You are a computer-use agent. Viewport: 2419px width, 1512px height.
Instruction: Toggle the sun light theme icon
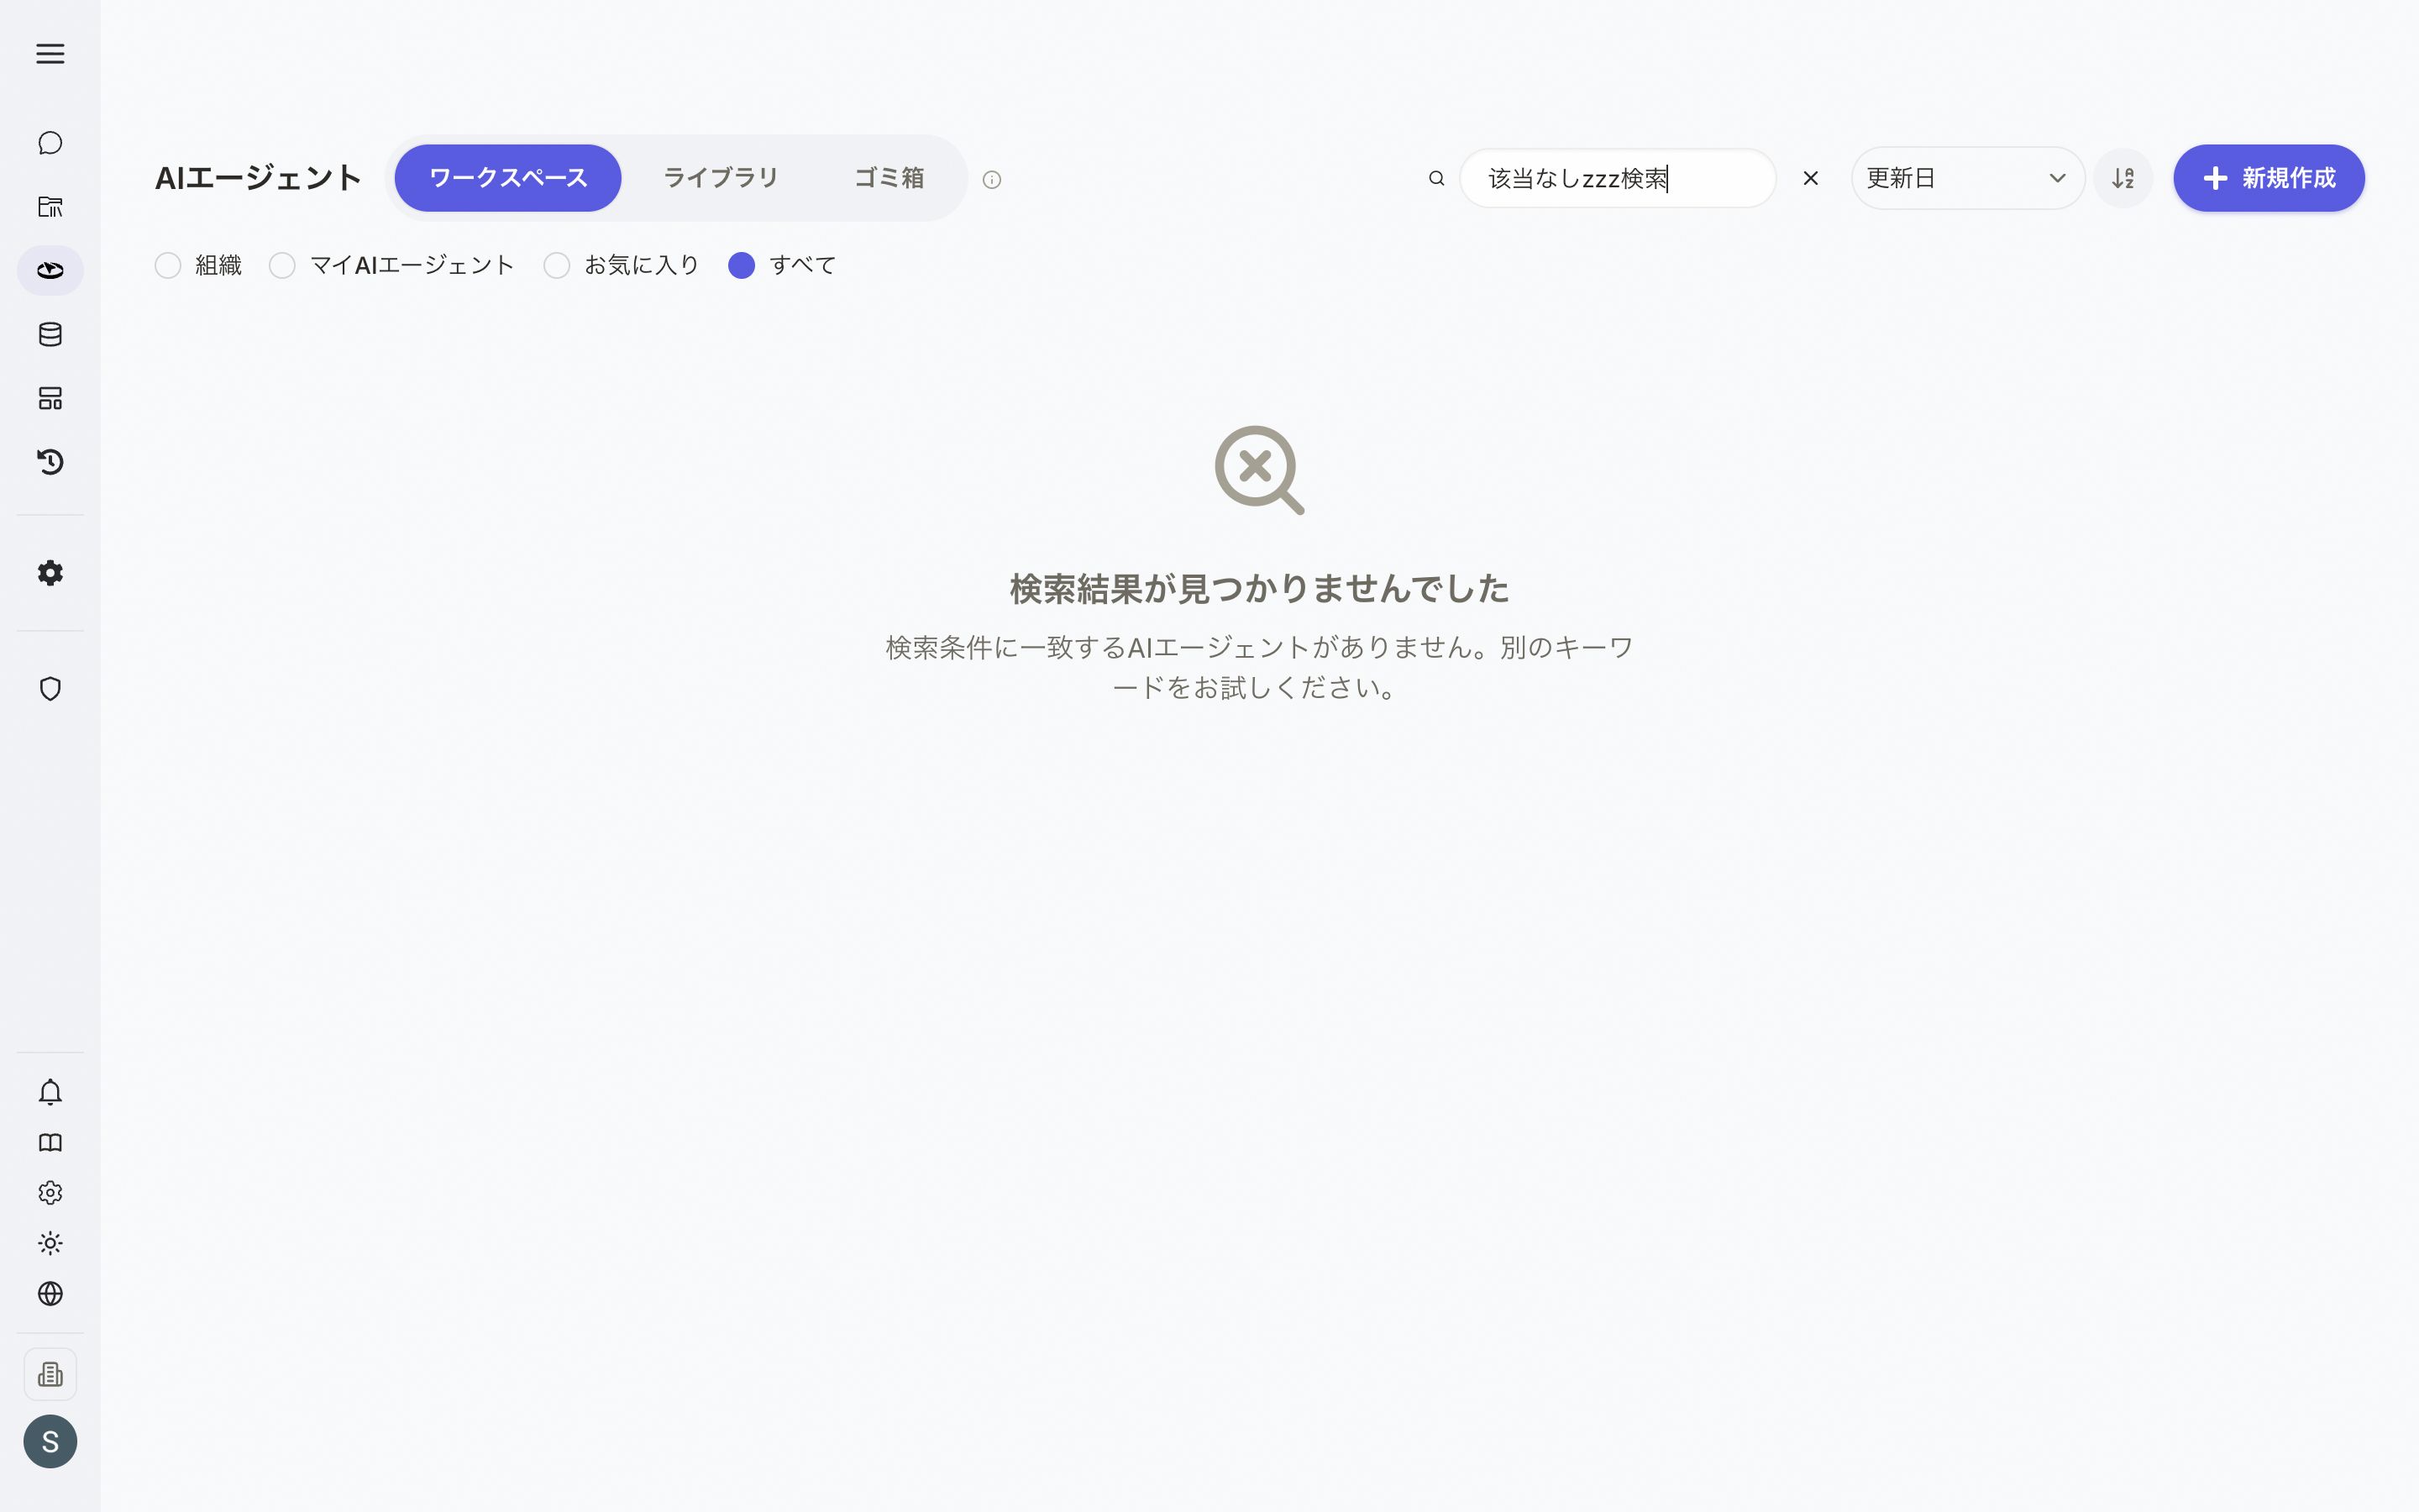[x=50, y=1243]
